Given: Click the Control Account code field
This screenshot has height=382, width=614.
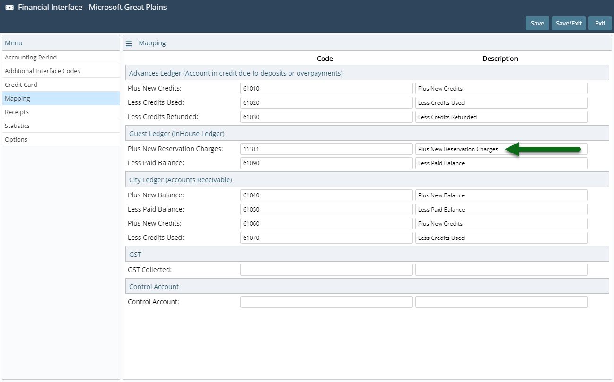Looking at the screenshot, I should pos(326,302).
